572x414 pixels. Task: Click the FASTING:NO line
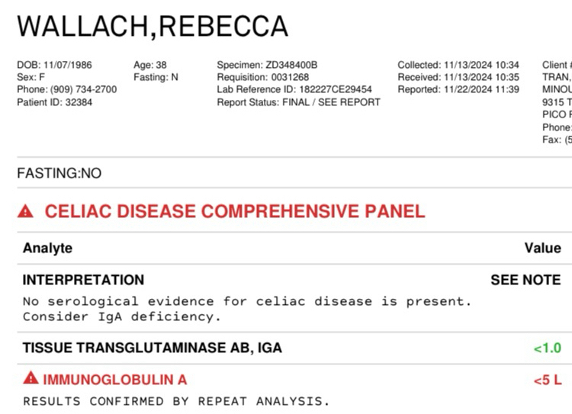click(59, 173)
